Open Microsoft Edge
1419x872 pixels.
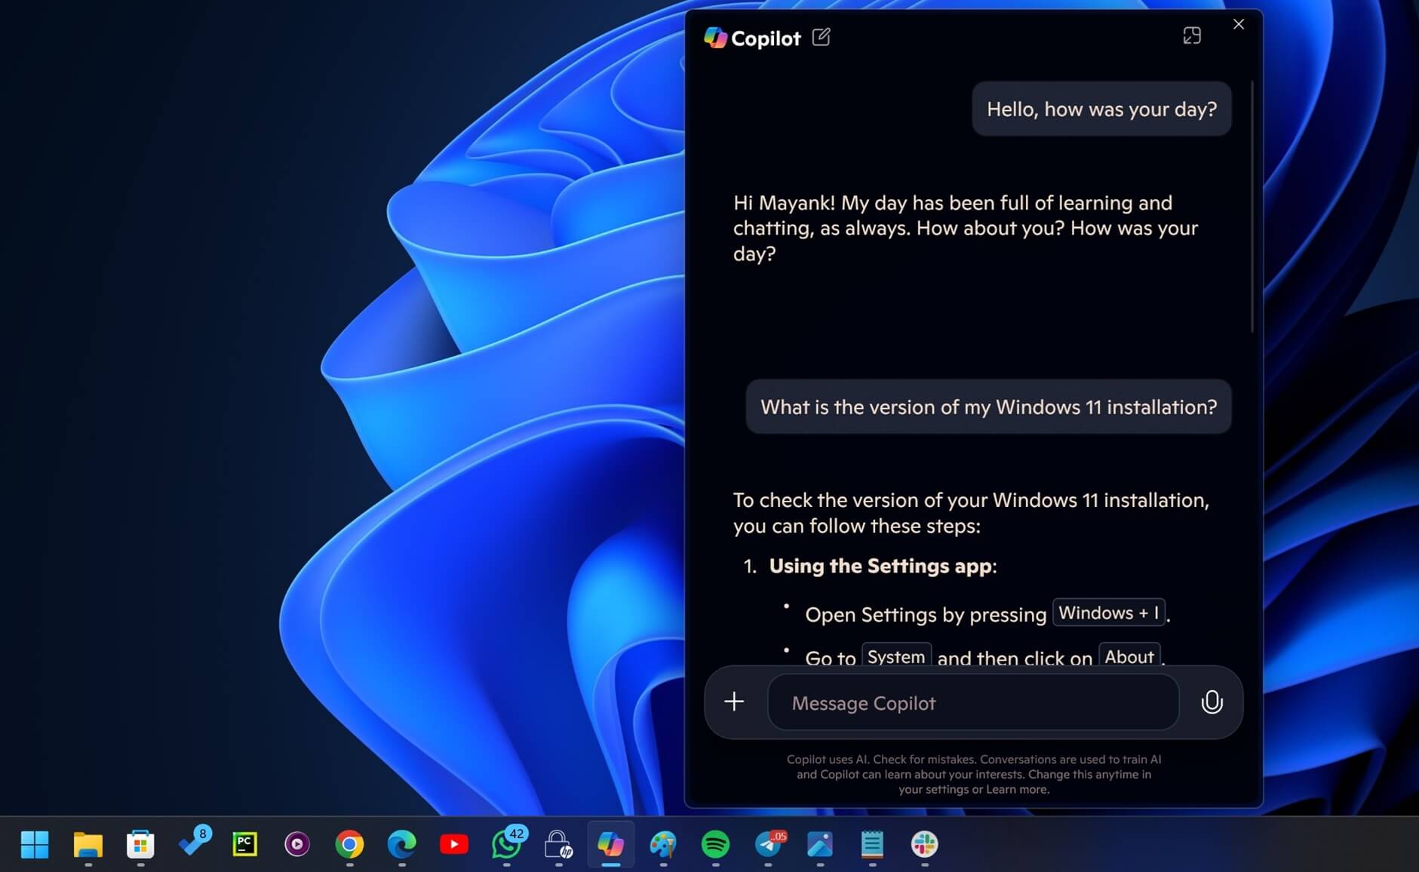402,845
